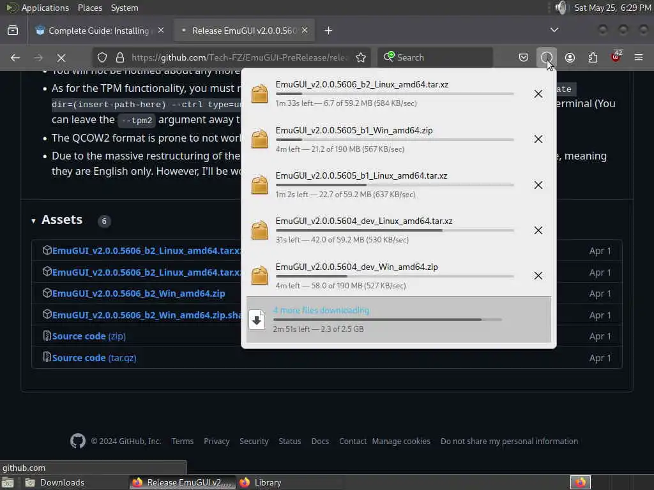
Task: Click file icon of 5606_b2_Linux download
Action: click(259, 93)
